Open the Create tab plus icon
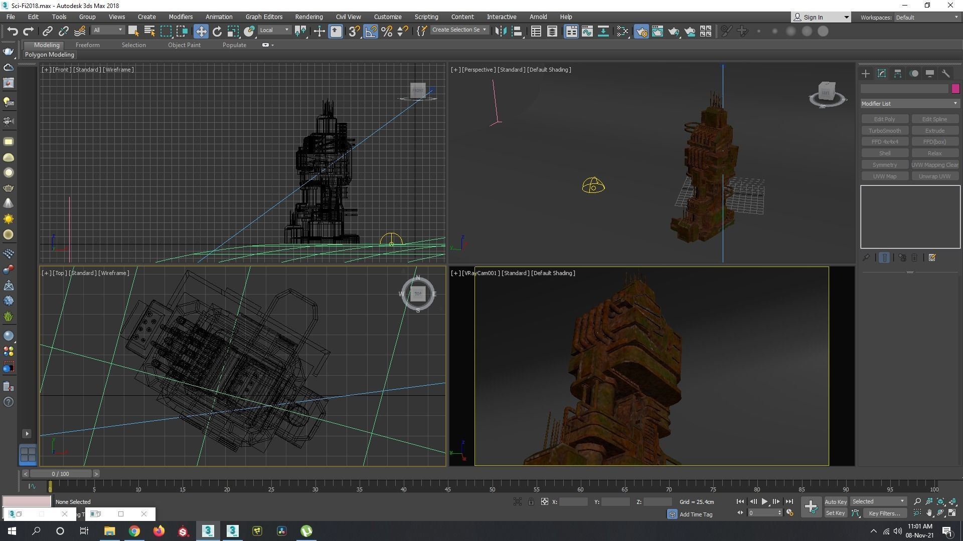Viewport: 963px width, 541px height. coord(866,74)
